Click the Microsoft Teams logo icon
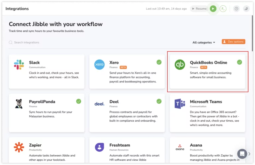 pos(180,104)
